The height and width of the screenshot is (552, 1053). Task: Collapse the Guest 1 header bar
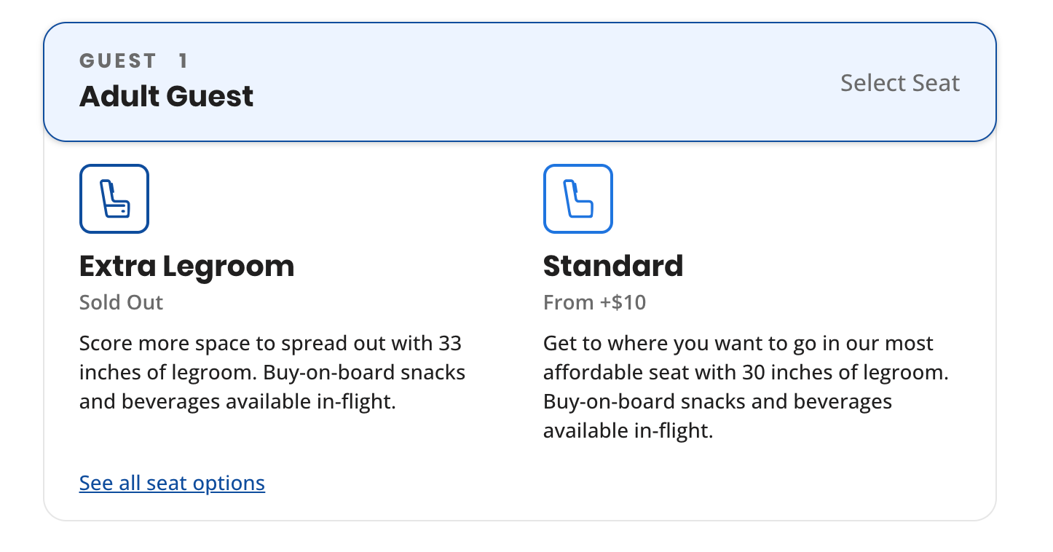[519, 82]
